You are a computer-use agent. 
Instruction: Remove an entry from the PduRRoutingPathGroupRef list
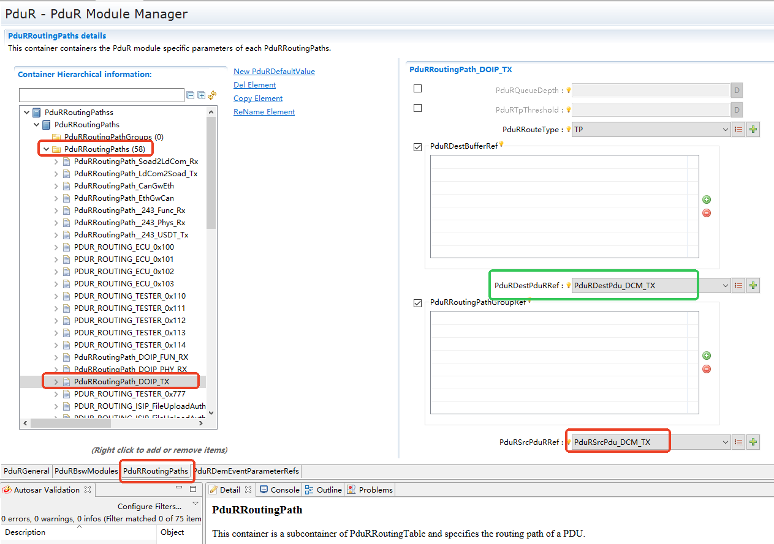[707, 369]
